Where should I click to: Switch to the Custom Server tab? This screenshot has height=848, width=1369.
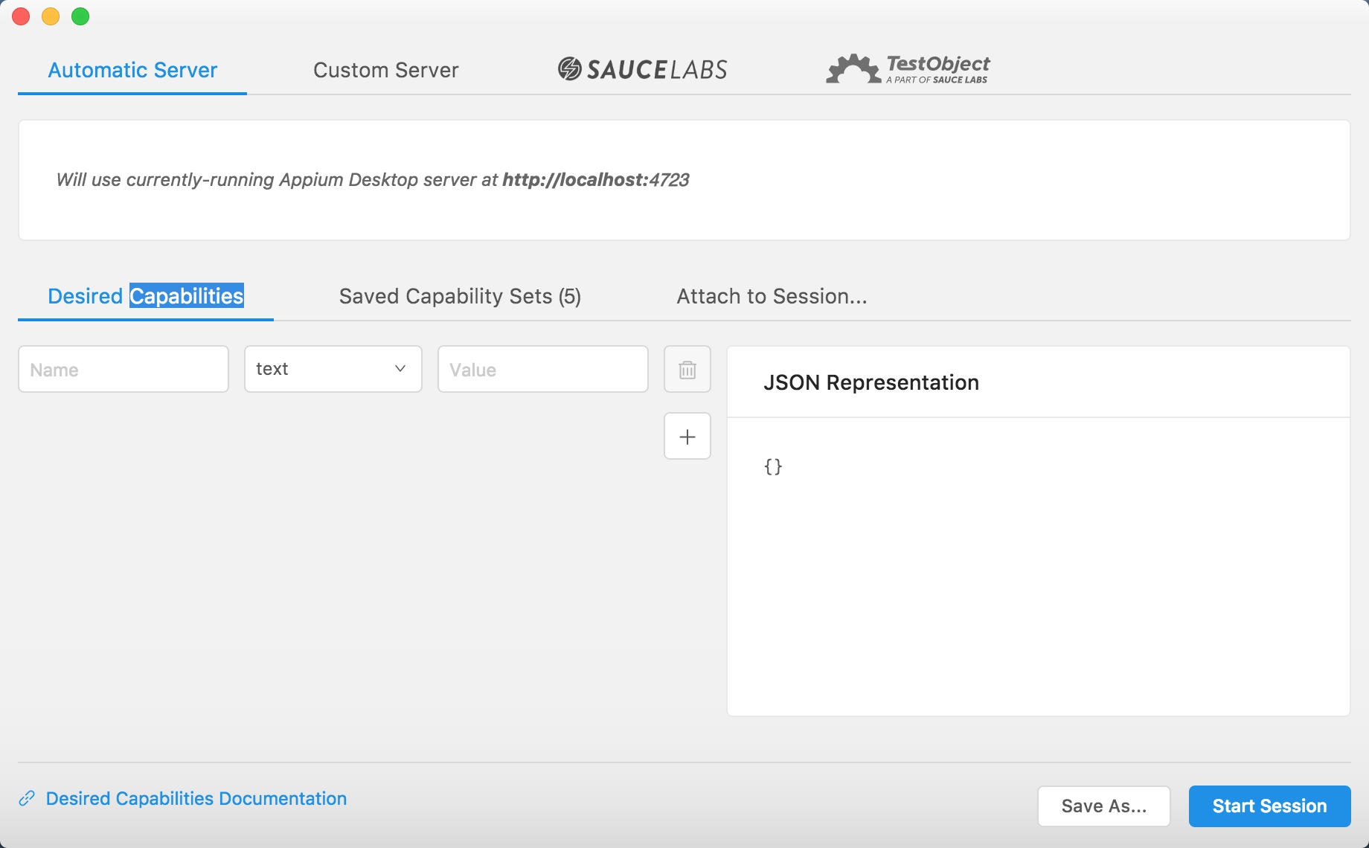(385, 70)
